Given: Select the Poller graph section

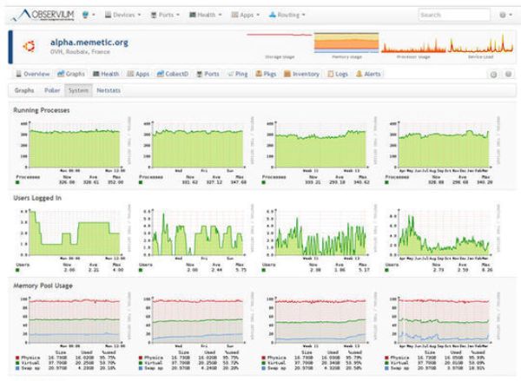Looking at the screenshot, I should click(x=50, y=89).
